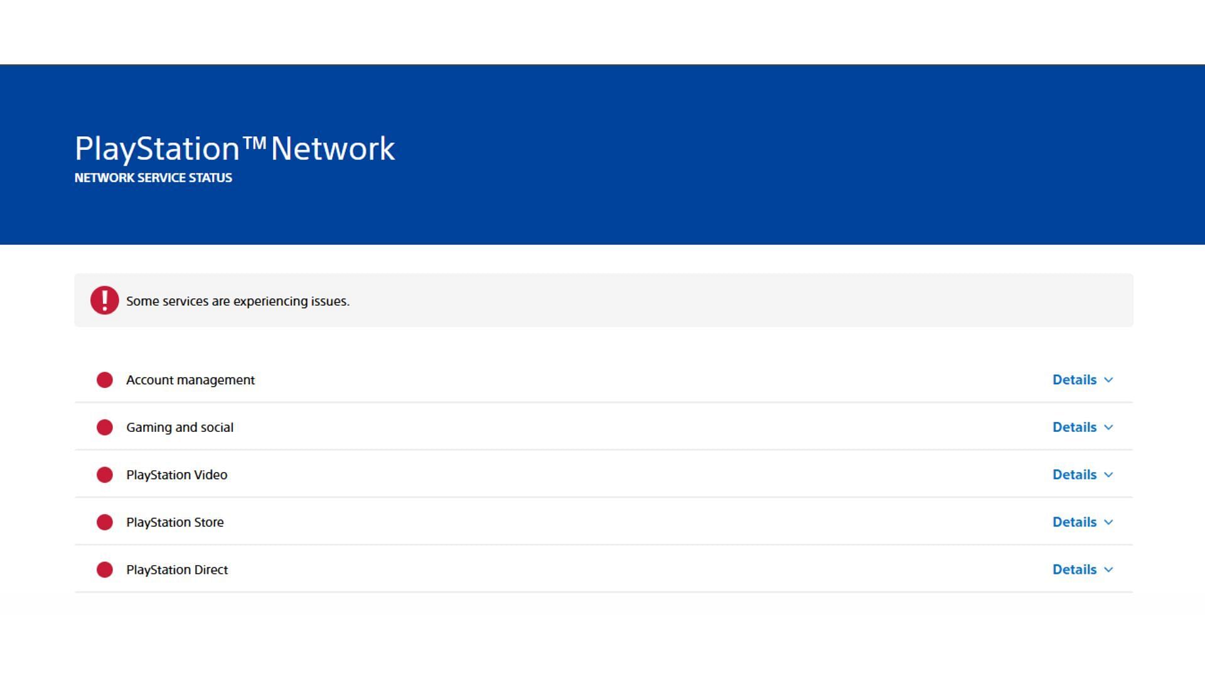1205x678 pixels.
Task: Select the PlayStation Direct service label
Action: pos(177,570)
